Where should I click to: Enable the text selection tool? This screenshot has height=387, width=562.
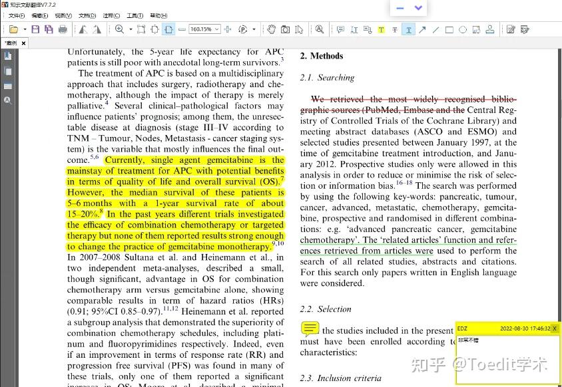pyautogui.click(x=300, y=29)
